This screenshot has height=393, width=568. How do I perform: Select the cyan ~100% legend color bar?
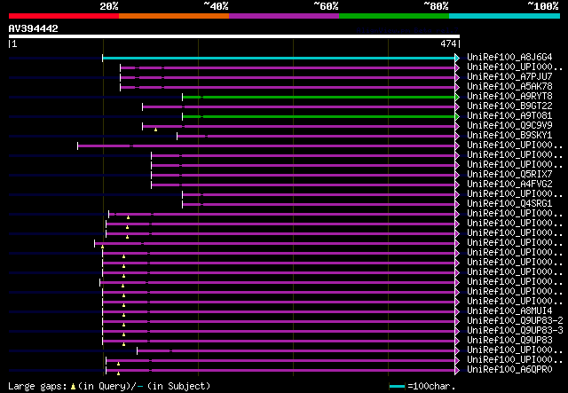pyautogui.click(x=505, y=16)
